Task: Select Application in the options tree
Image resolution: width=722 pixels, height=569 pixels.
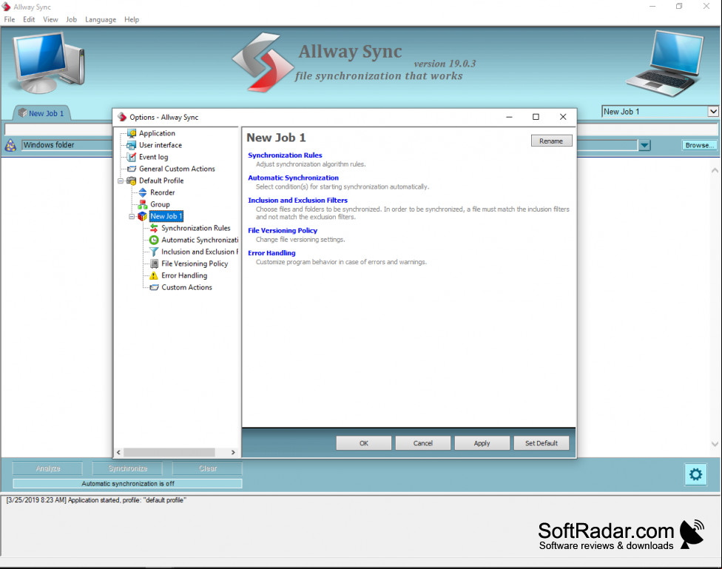Action: point(157,133)
